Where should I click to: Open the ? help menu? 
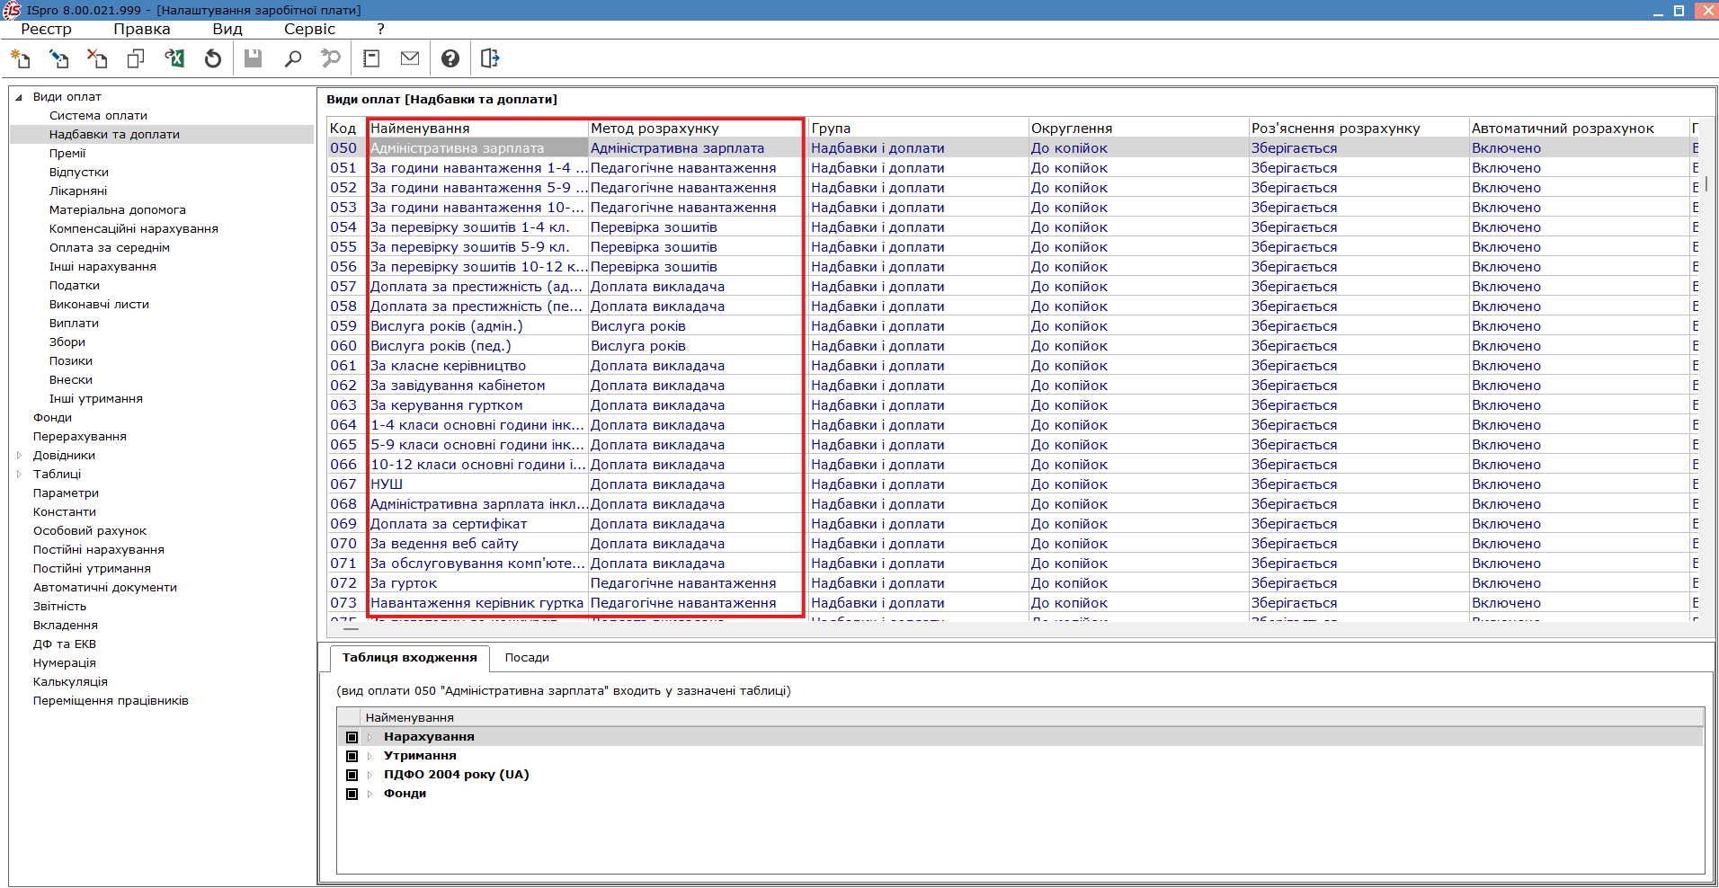click(x=380, y=29)
